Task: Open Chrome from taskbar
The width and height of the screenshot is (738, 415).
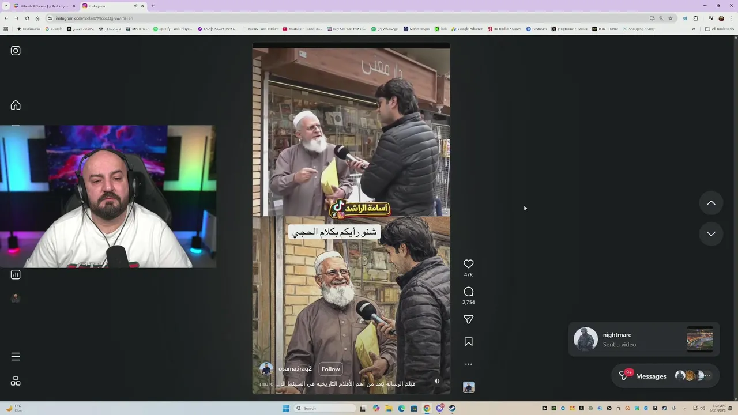Action: point(427,408)
